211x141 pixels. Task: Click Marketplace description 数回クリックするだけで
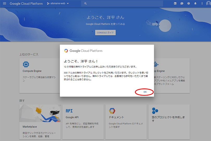pyautogui.click(x=39, y=135)
